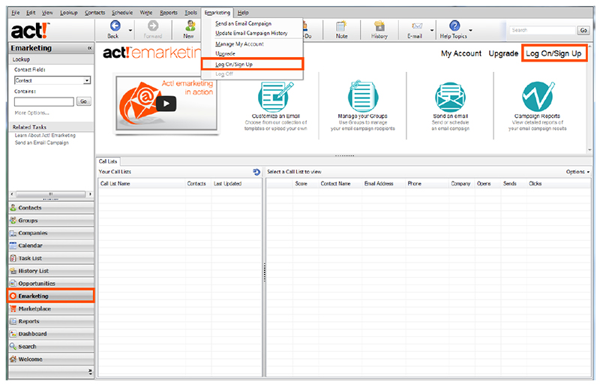The height and width of the screenshot is (385, 600).
Task: Open History List in the navigation bar
Action: coord(51,271)
